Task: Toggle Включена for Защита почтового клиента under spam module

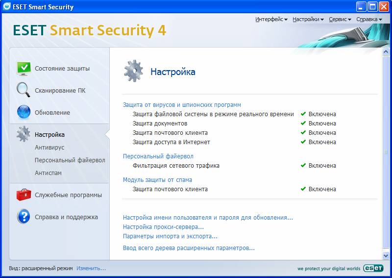Action: (x=318, y=189)
